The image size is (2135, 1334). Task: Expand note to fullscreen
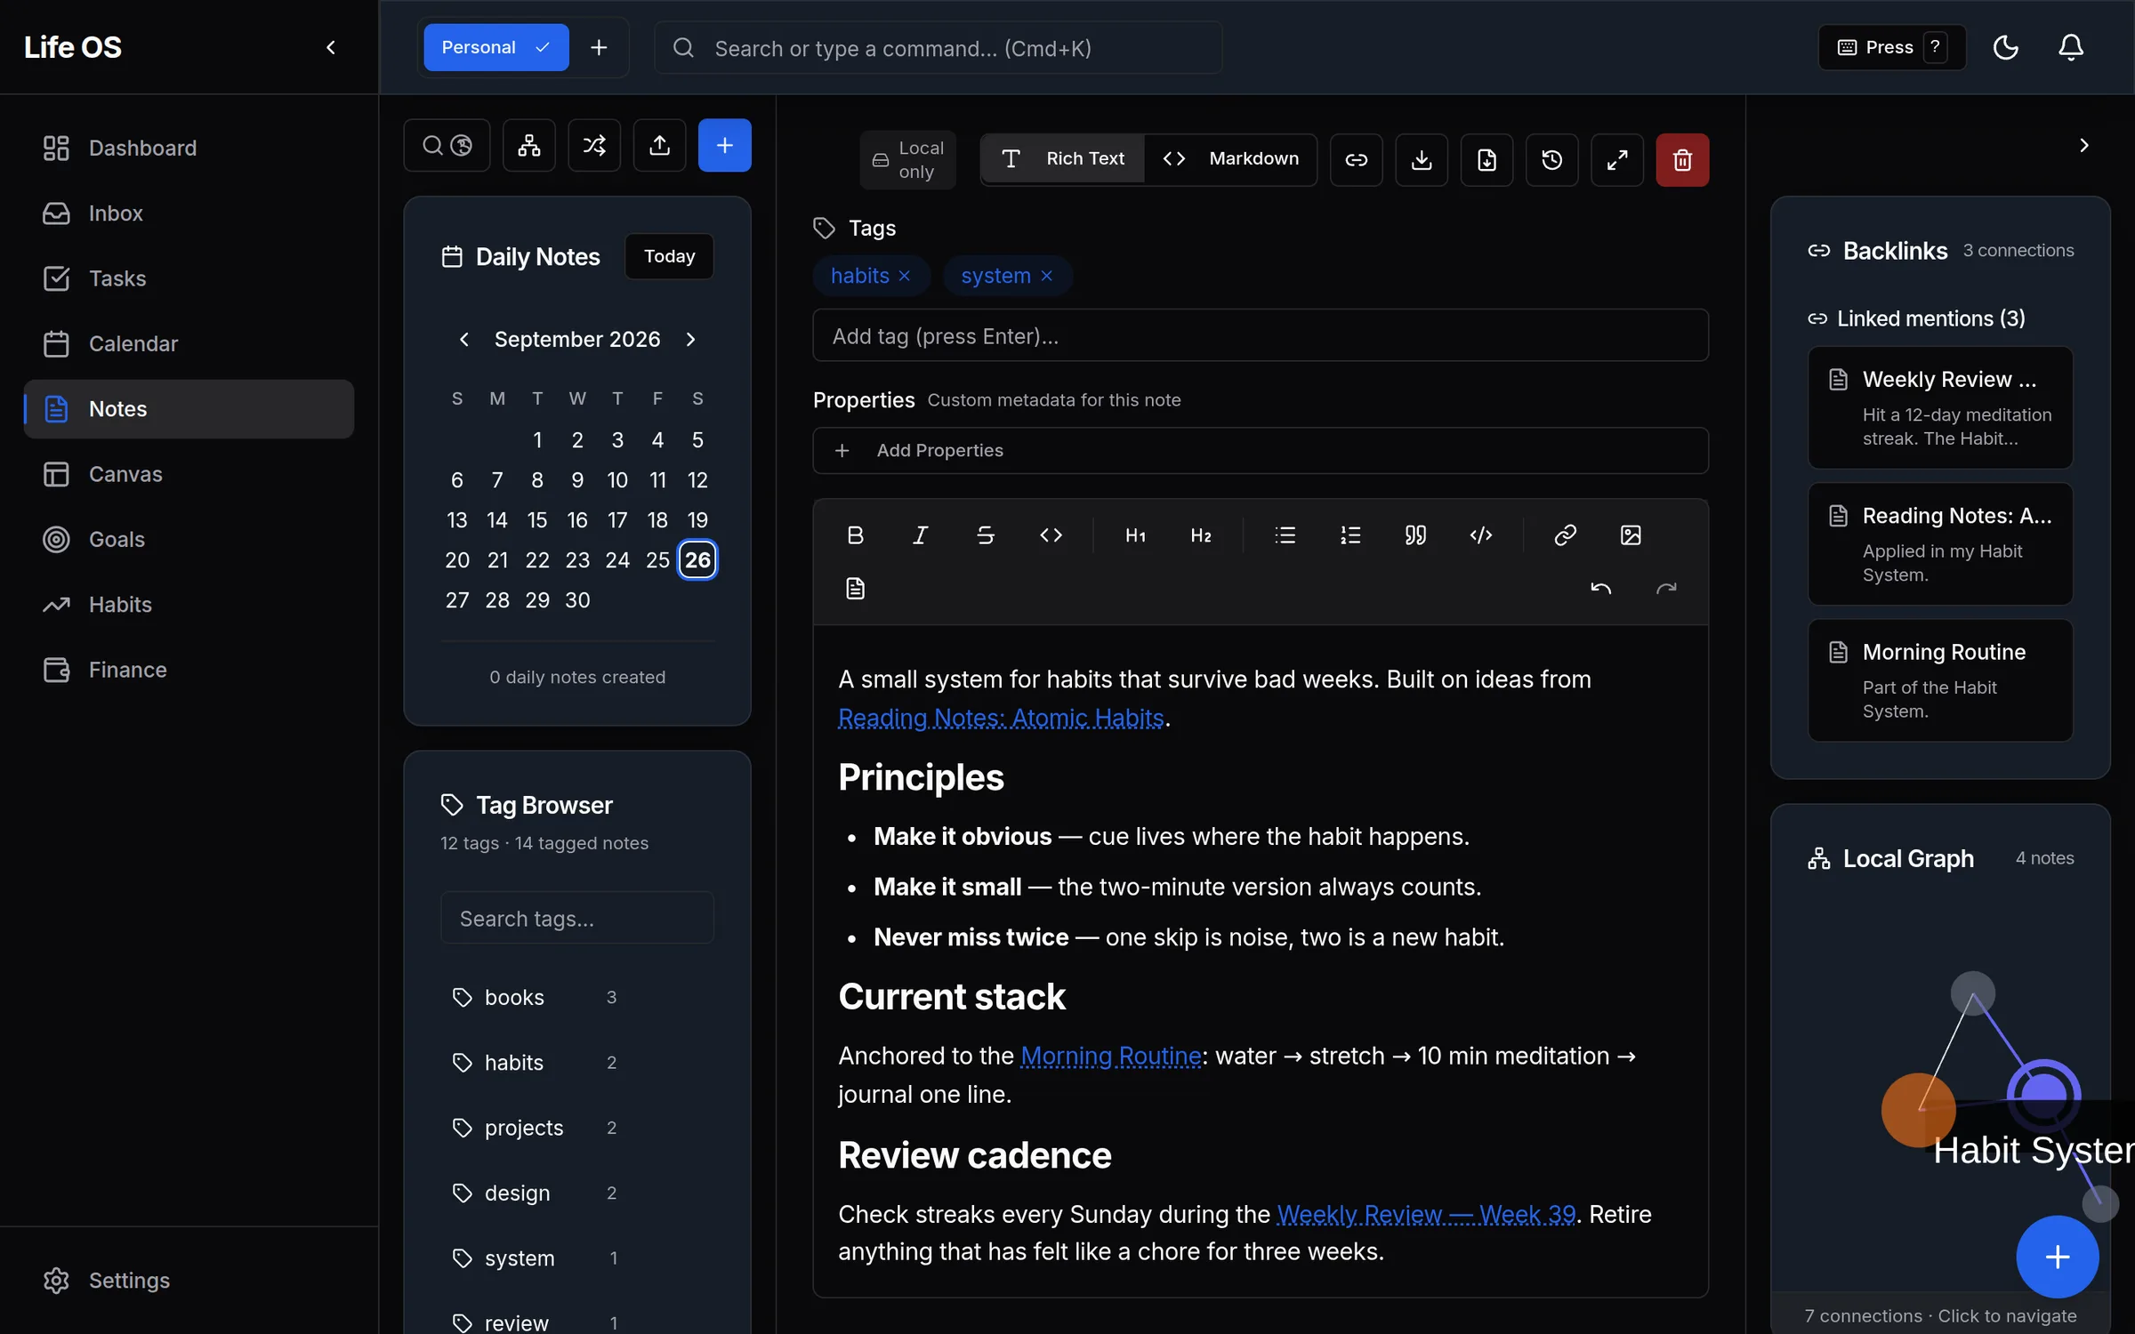tap(1617, 160)
